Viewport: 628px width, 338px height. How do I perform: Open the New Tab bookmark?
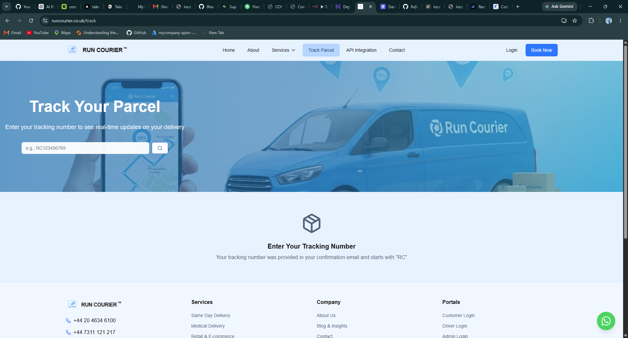(213, 33)
